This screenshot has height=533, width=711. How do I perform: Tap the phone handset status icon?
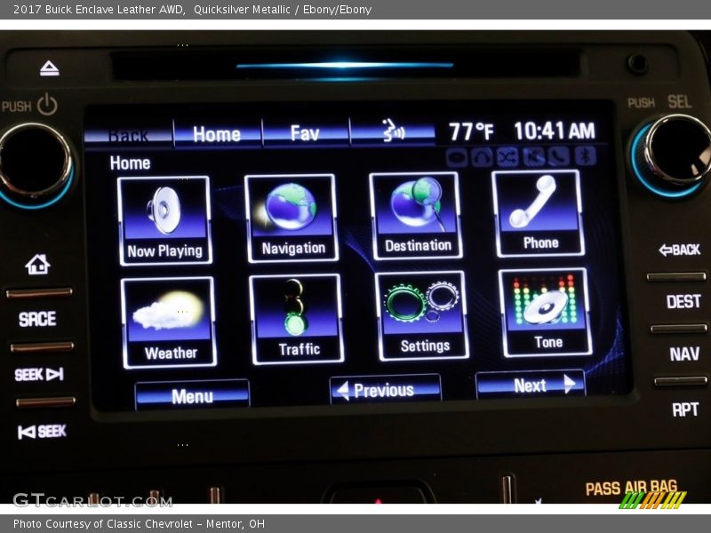[559, 157]
